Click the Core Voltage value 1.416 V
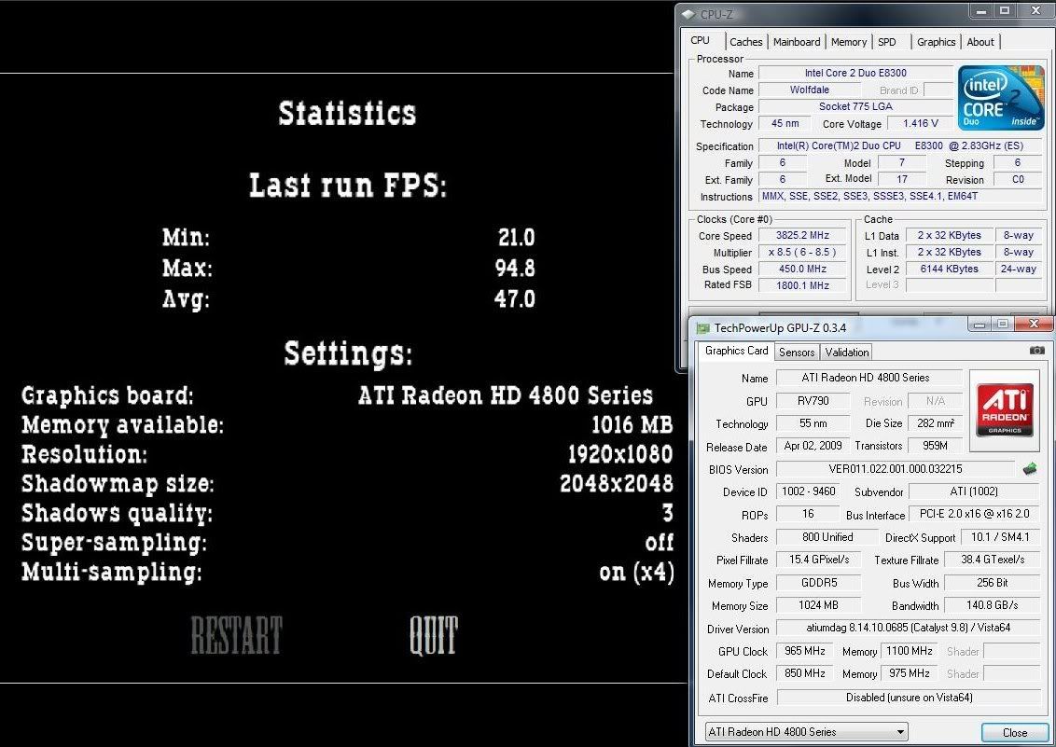This screenshot has width=1056, height=747. pos(920,123)
